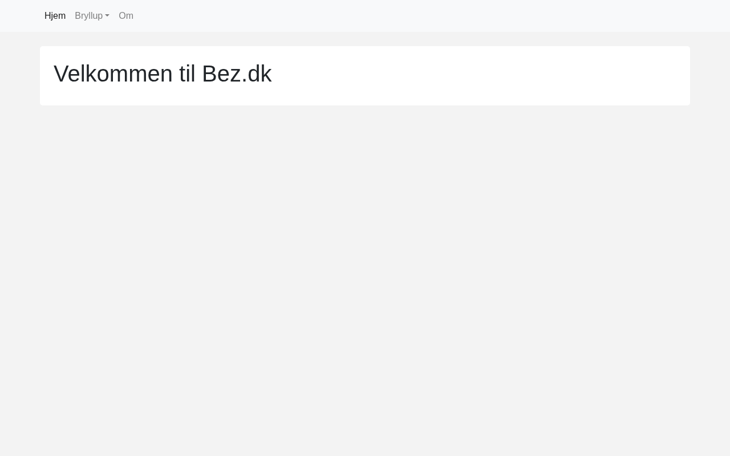Click the word Velkommen in the heading
Image resolution: width=730 pixels, height=456 pixels.
(x=113, y=74)
